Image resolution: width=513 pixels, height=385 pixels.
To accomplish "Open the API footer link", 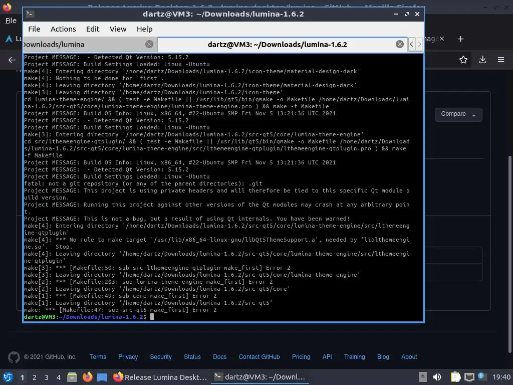I will [327, 357].
